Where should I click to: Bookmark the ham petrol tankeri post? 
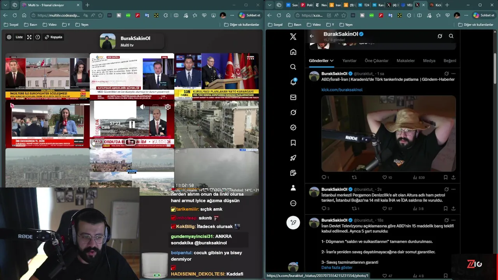pos(445,208)
